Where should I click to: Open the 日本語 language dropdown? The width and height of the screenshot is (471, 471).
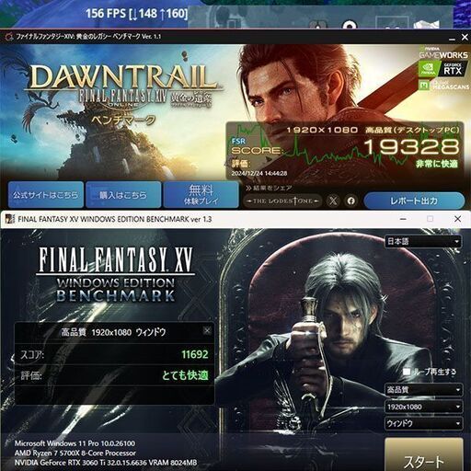[x=423, y=241]
